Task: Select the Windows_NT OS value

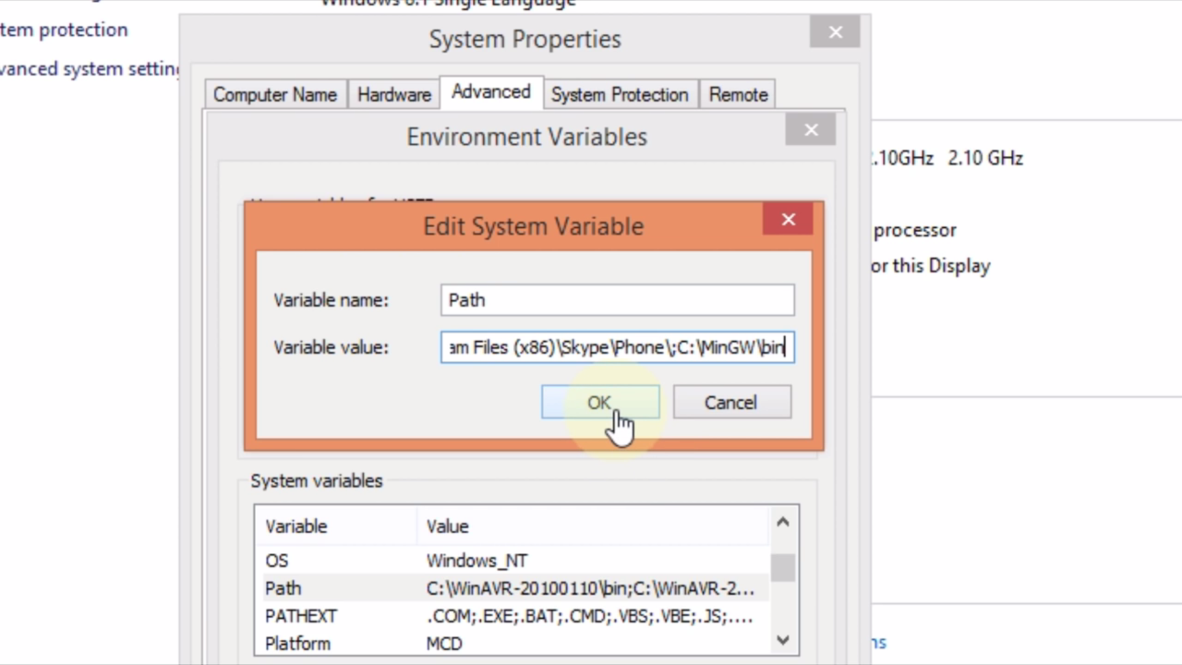Action: [x=476, y=560]
